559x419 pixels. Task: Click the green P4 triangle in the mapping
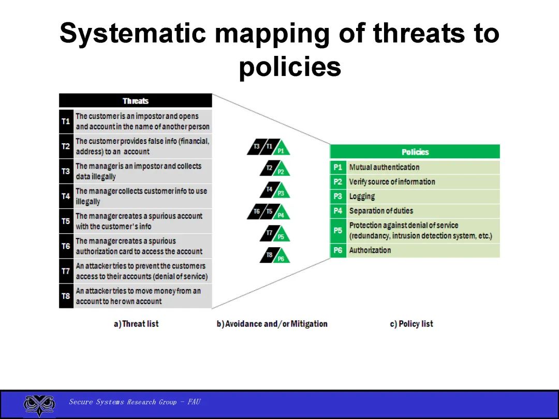[281, 213]
